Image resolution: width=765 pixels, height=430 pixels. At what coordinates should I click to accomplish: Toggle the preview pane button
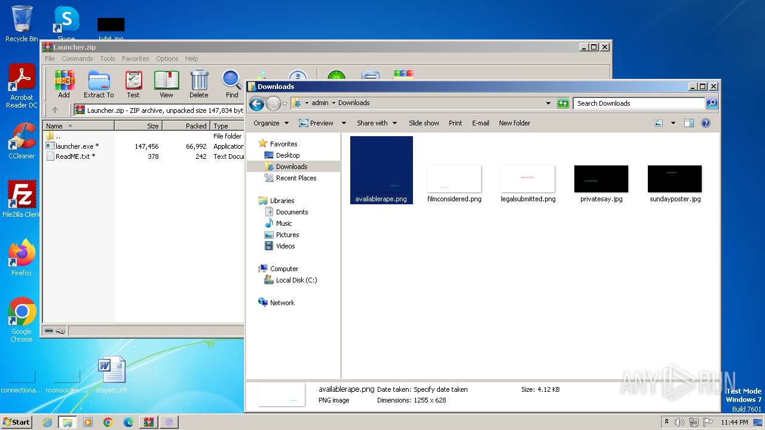point(688,123)
